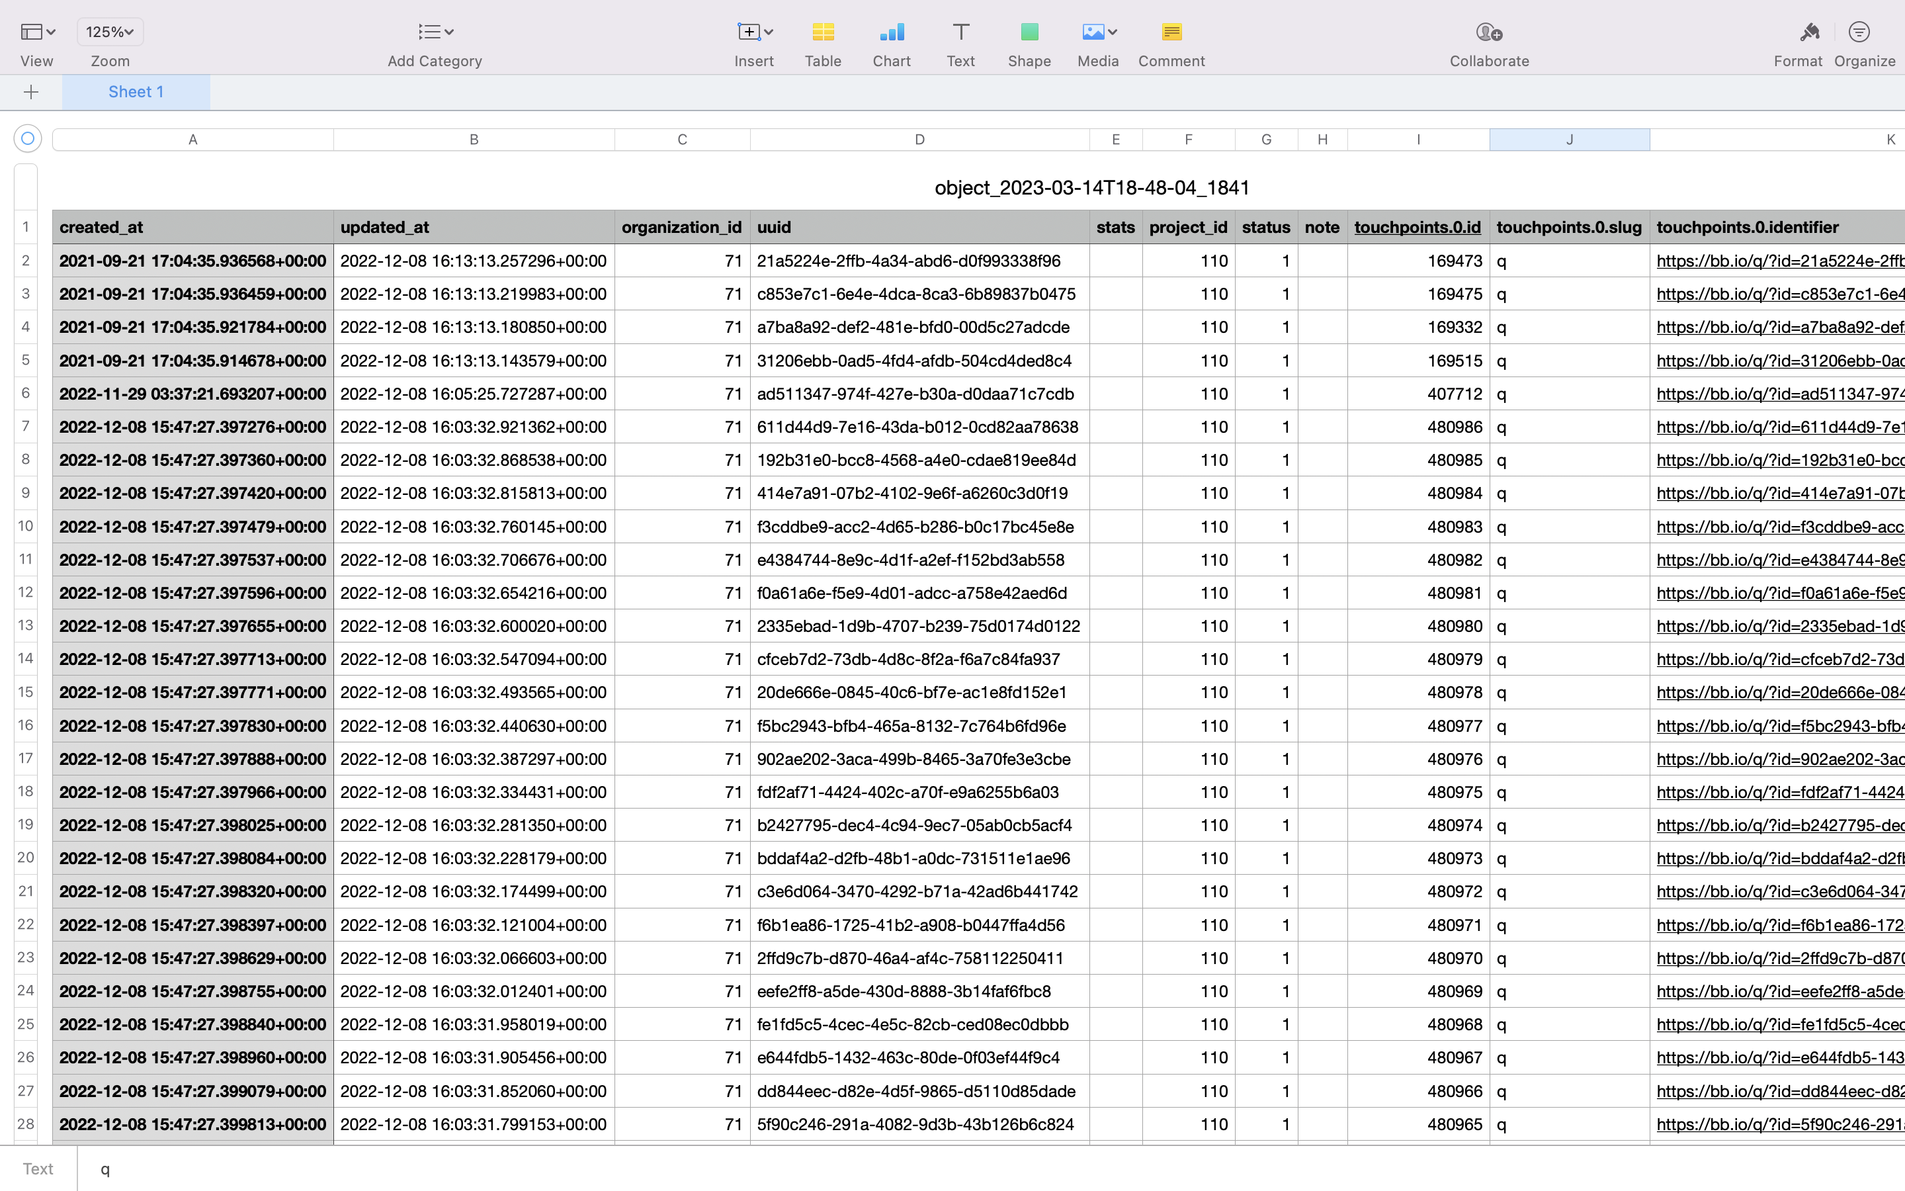Open the Media toolbar icon
The width and height of the screenshot is (1905, 1191).
click(x=1099, y=32)
